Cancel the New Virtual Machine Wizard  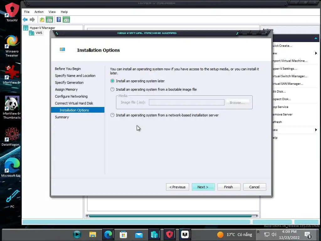tap(255, 187)
